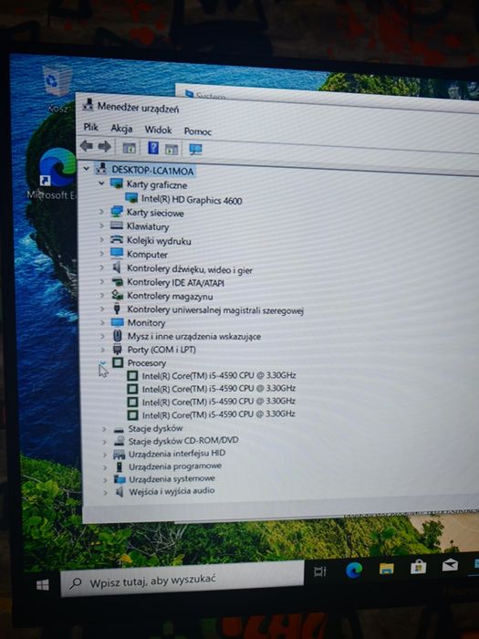This screenshot has width=479, height=639.
Task: Click the Urządzenia systemowe icon
Action: coord(120,479)
